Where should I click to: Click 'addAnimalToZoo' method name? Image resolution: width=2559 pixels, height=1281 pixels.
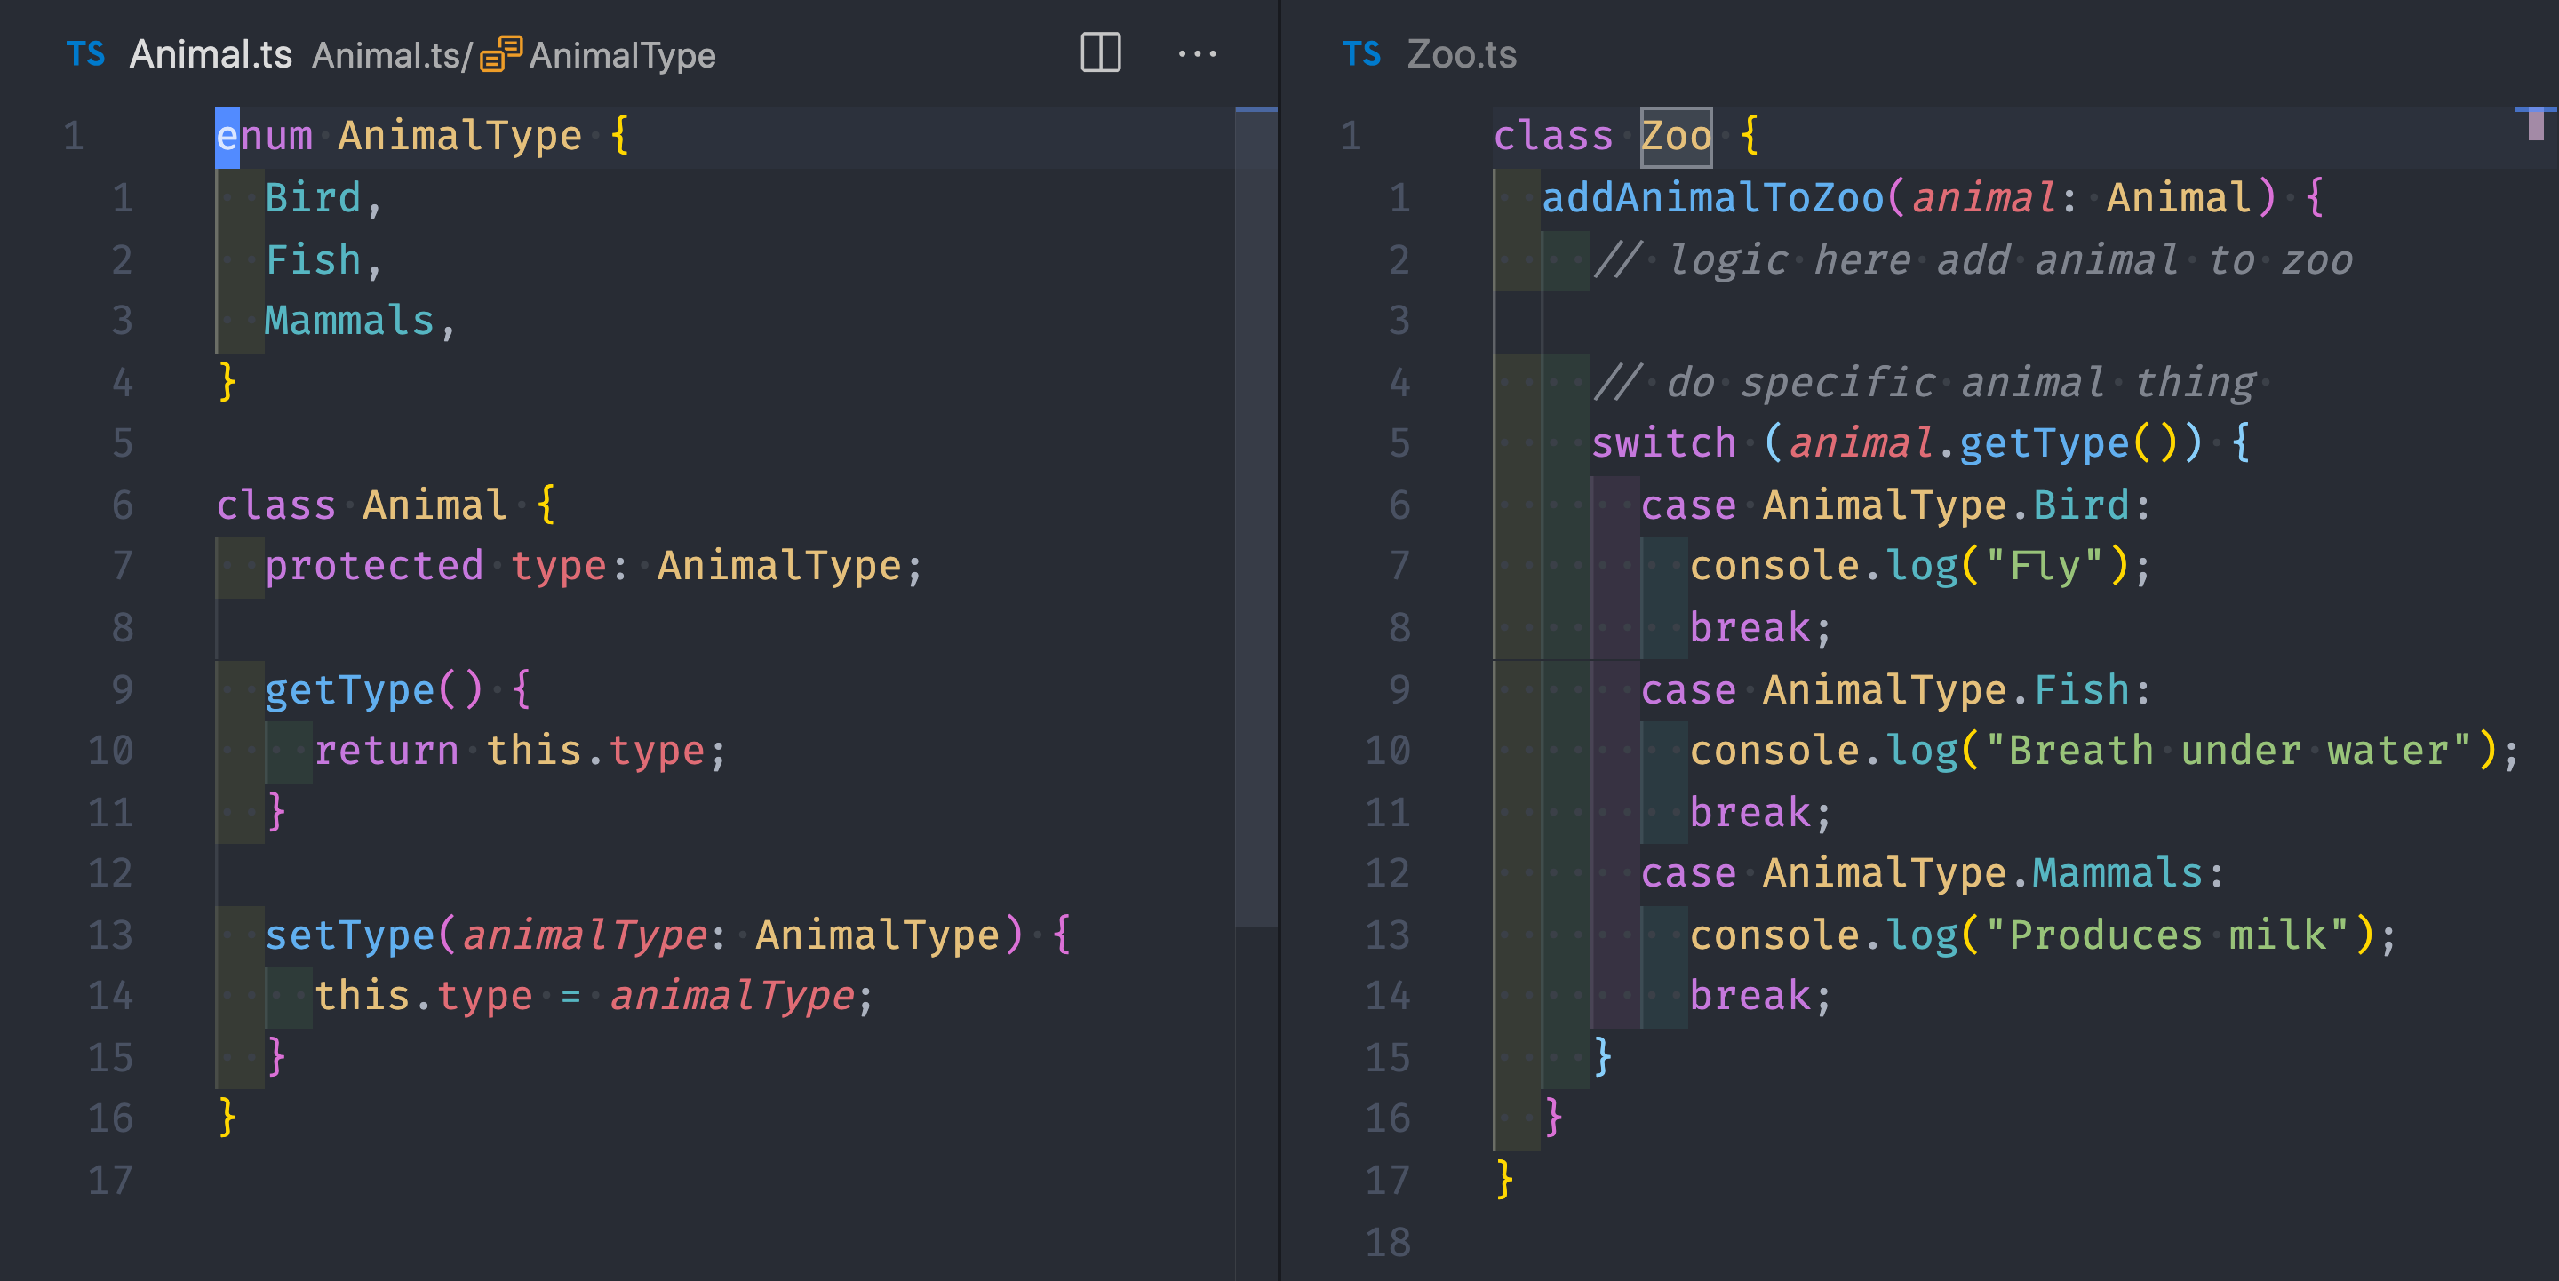(x=1712, y=199)
